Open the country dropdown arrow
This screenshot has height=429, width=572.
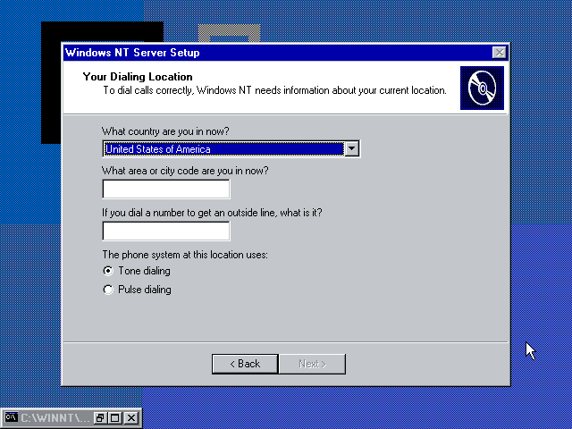pyautogui.click(x=351, y=149)
